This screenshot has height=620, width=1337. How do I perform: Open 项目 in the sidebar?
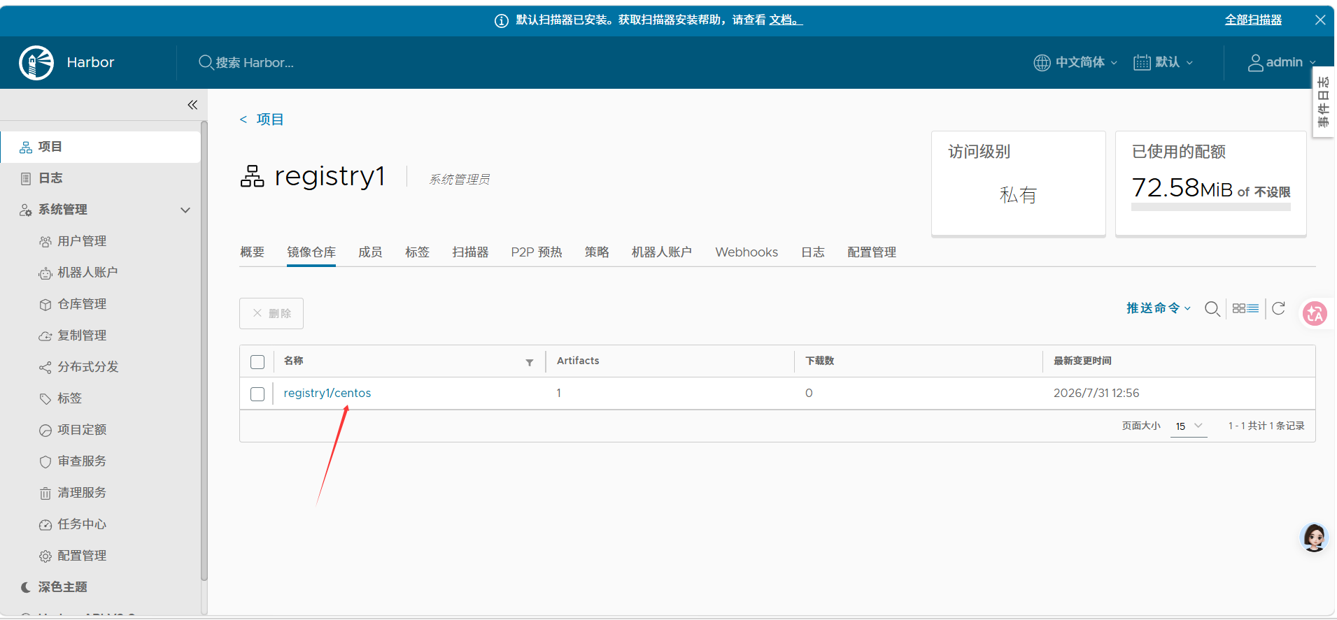coord(101,147)
